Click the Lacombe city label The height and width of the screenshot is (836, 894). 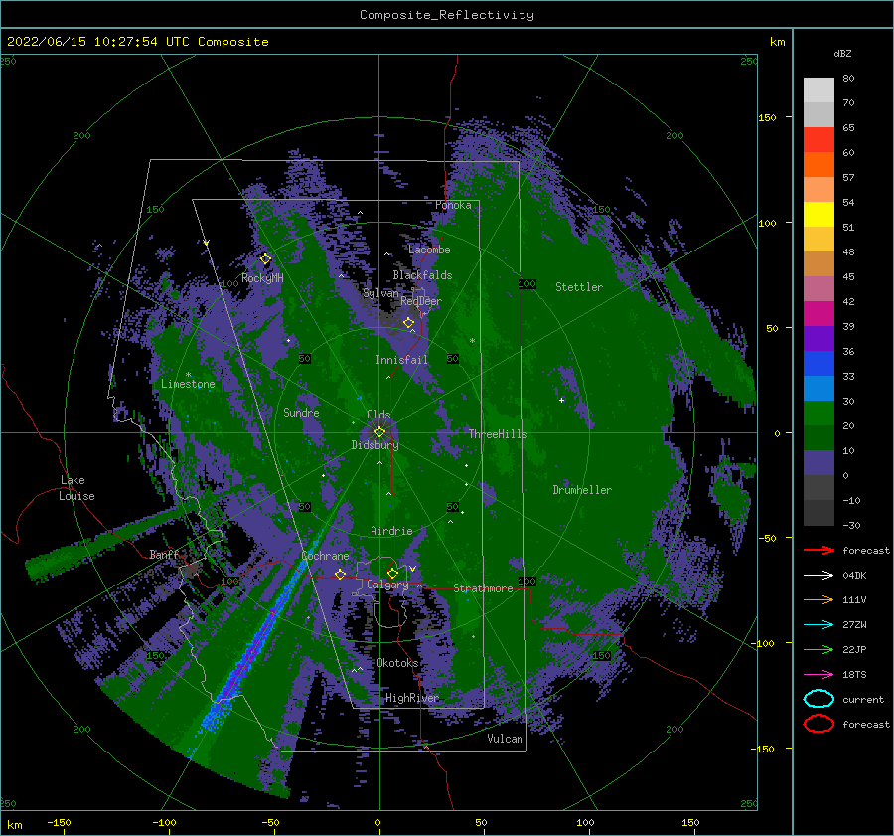429,250
